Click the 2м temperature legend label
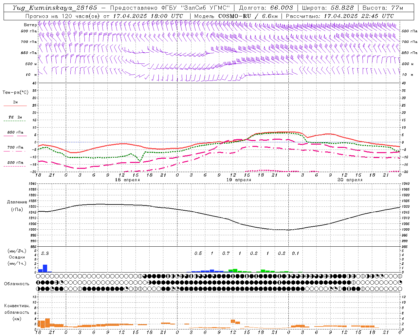Viewport: 419px width, 335px height. point(15,102)
